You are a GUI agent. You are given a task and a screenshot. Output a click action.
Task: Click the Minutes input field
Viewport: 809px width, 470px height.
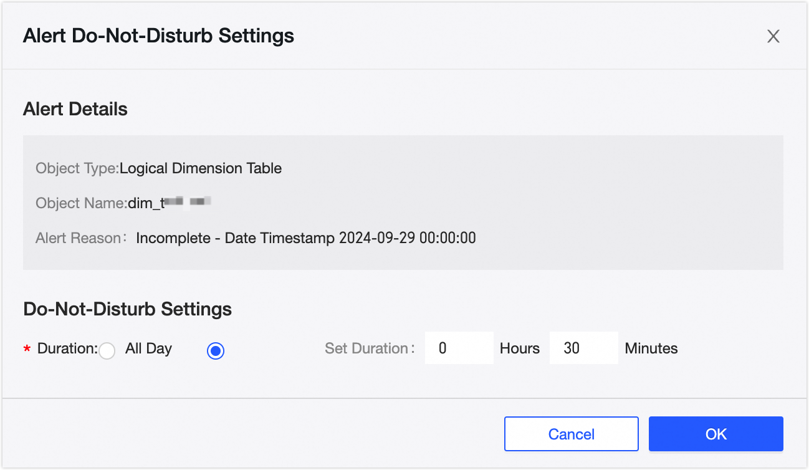click(583, 348)
